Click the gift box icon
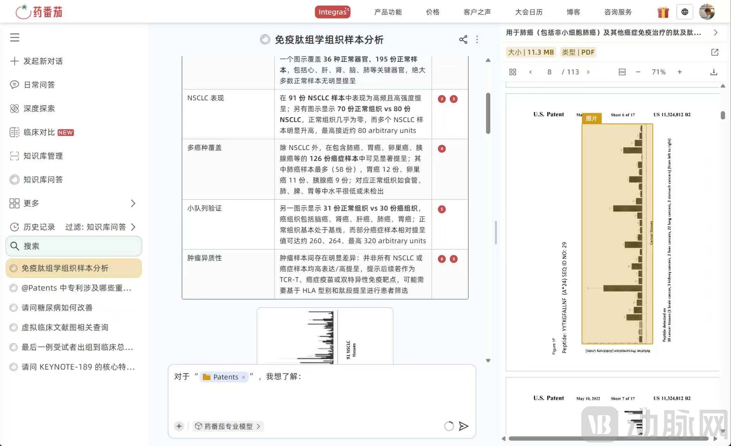This screenshot has width=731, height=446. pos(663,12)
